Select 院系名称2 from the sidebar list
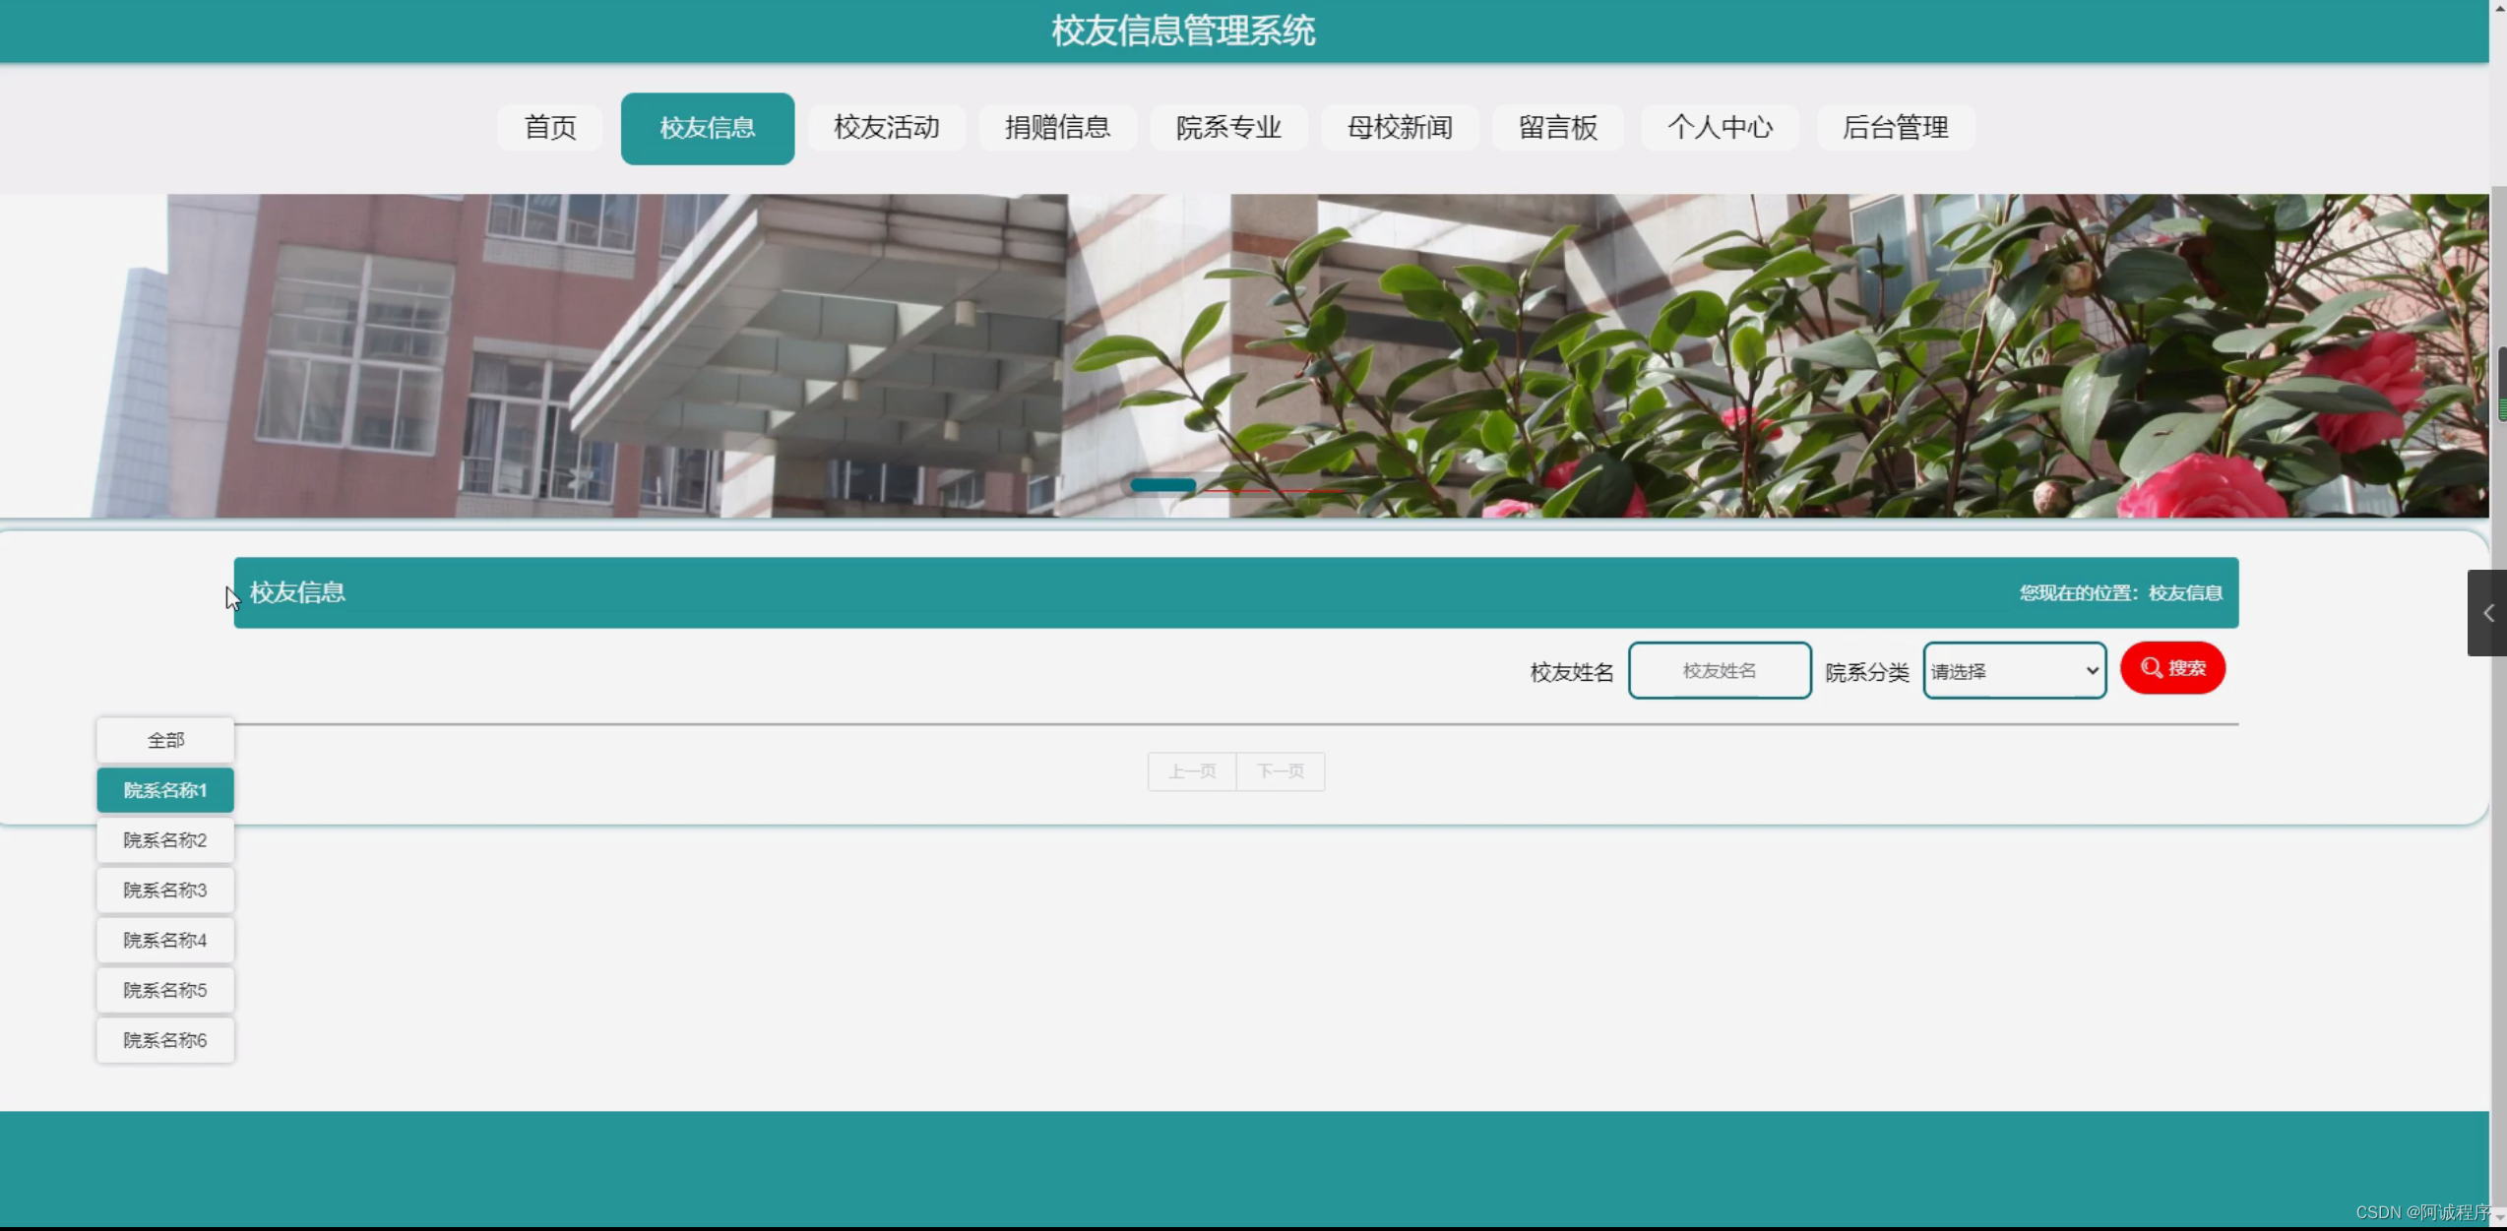 coord(164,839)
